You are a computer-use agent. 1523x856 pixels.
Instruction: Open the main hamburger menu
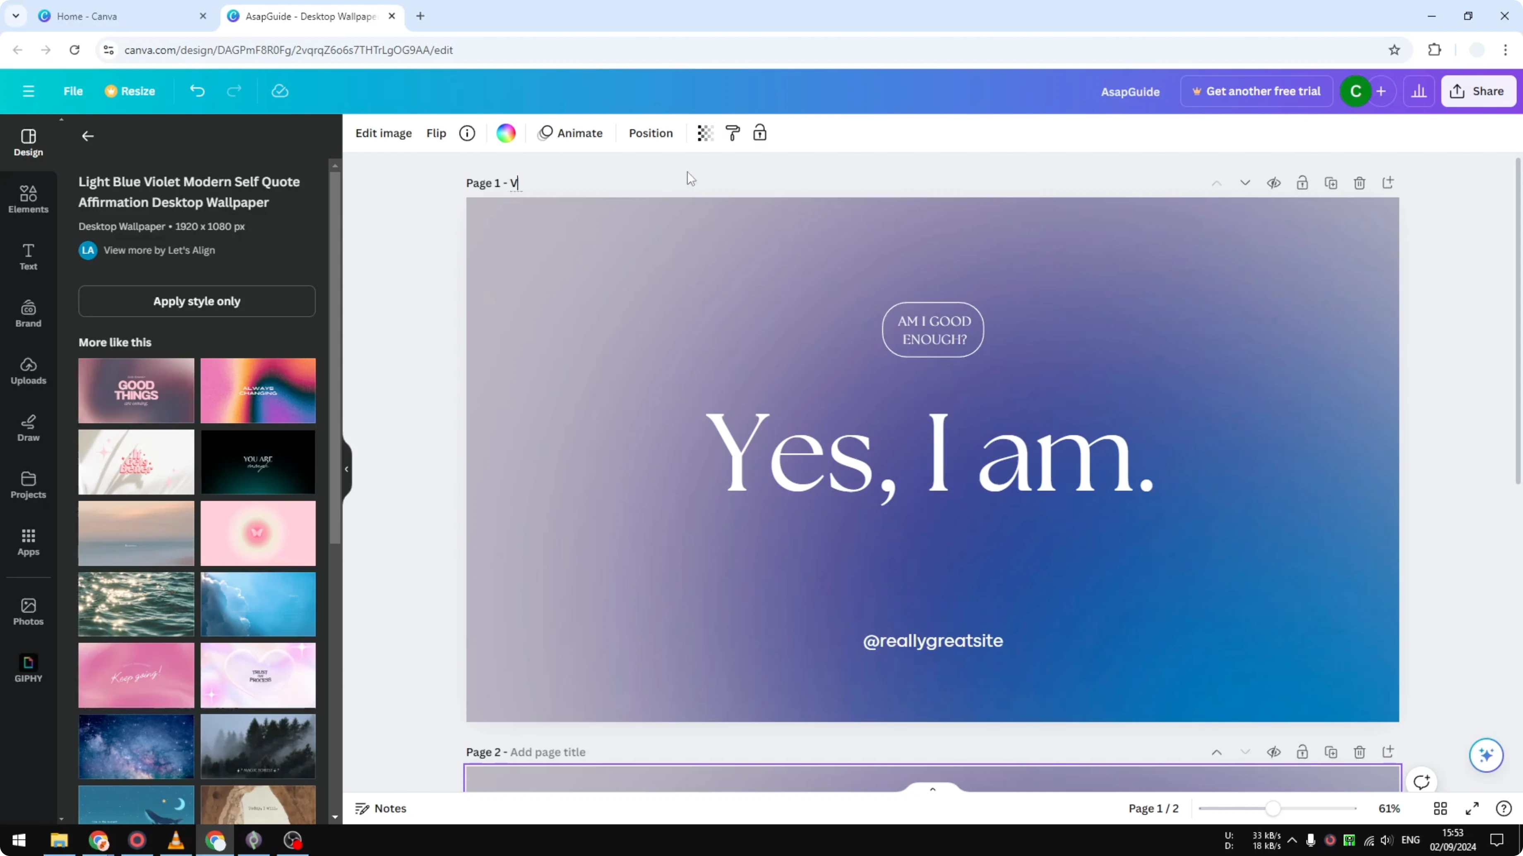click(29, 91)
